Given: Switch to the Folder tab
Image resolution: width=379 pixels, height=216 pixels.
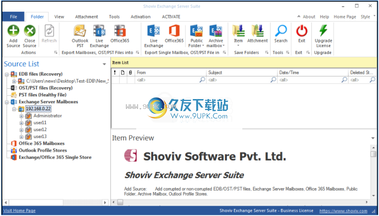Looking at the screenshot, I should pyautogui.click(x=37, y=17).
